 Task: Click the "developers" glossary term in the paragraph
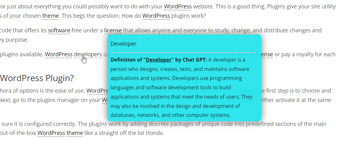point(88,54)
